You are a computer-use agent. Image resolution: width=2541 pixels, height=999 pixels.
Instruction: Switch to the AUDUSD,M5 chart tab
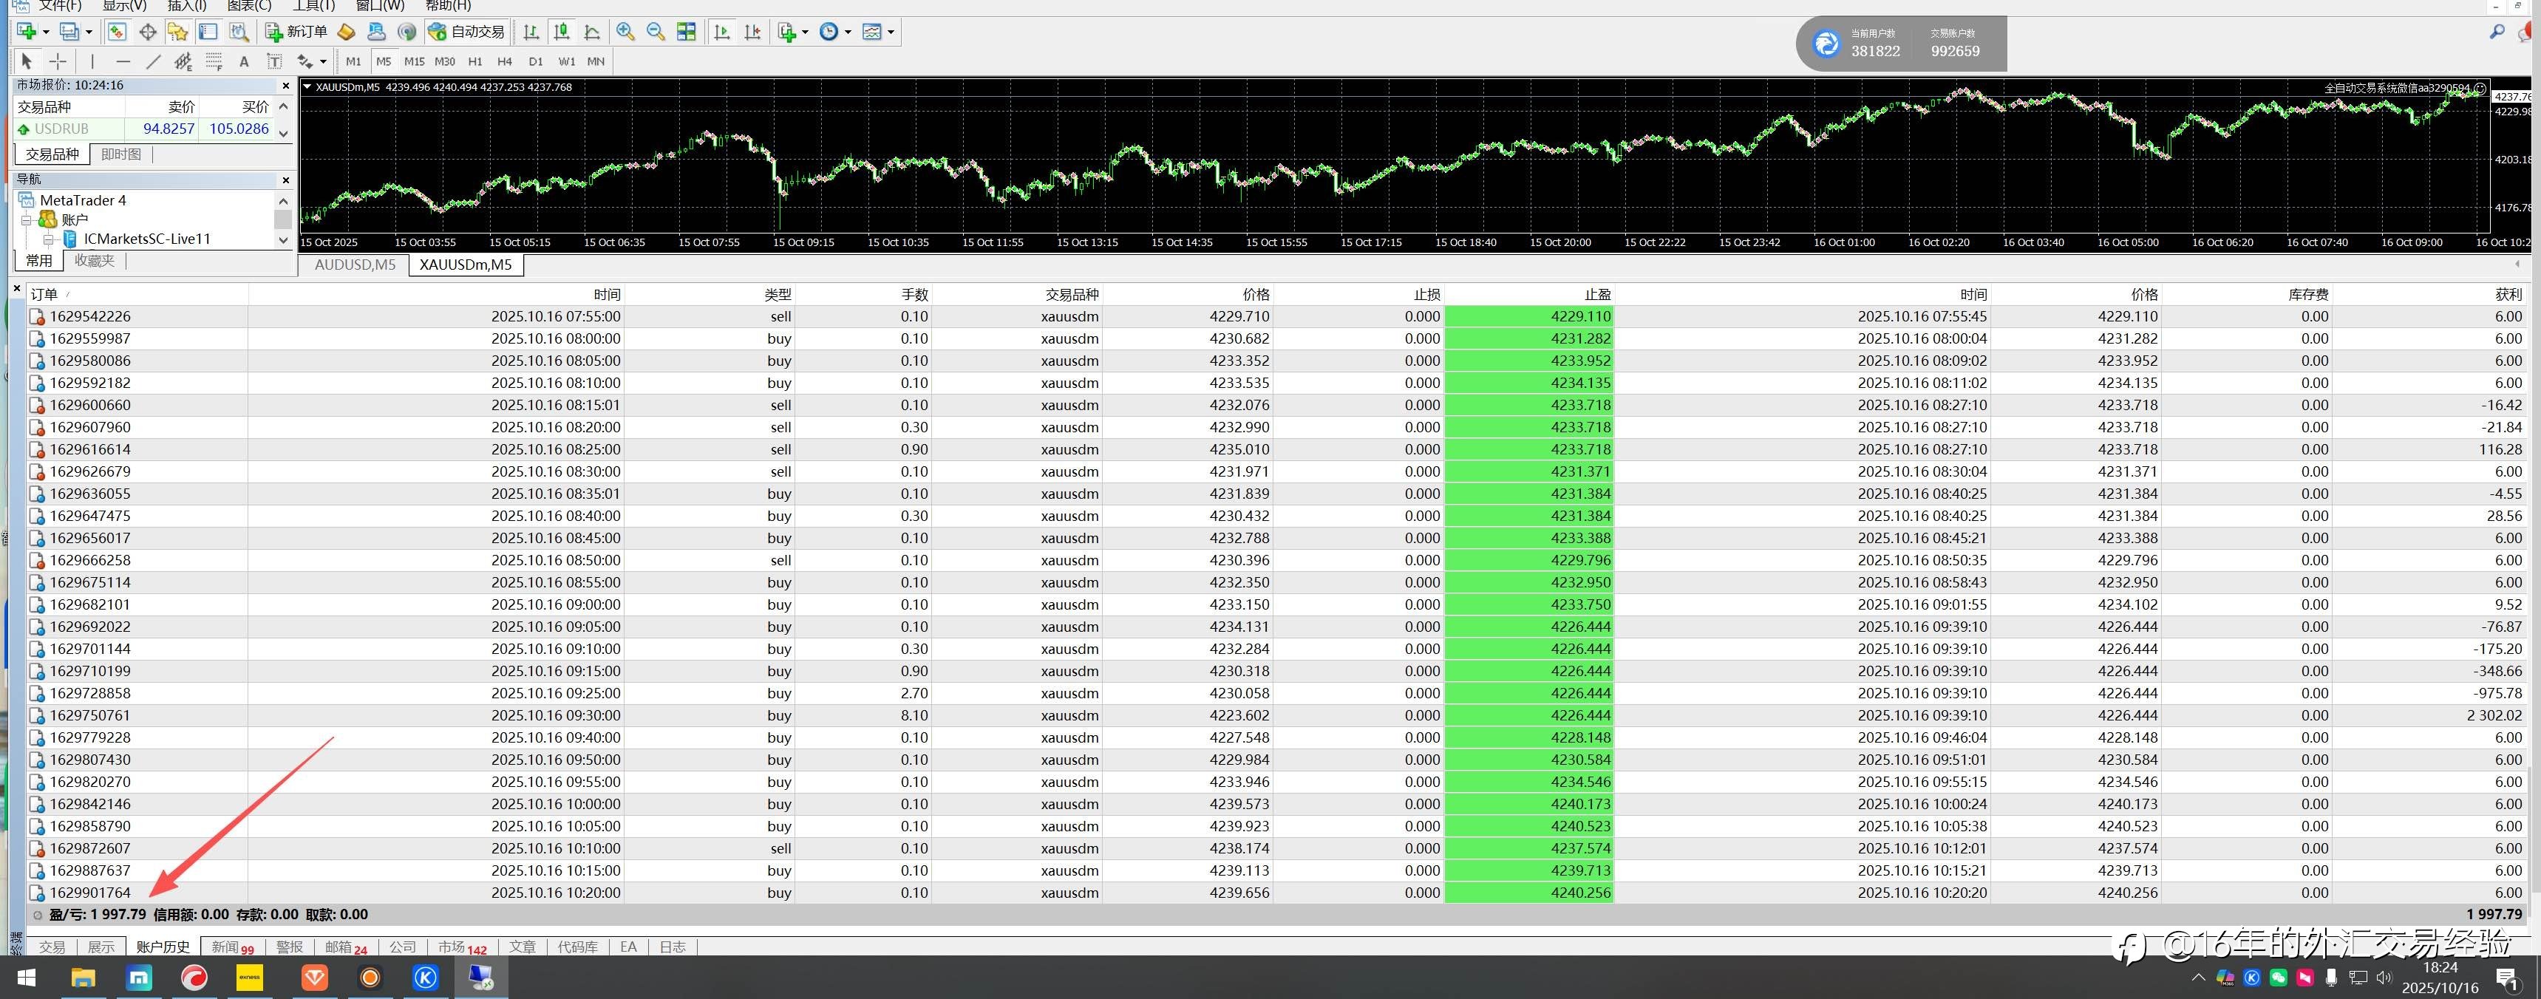355,265
